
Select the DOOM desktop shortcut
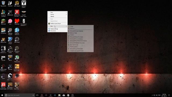coord(3,58)
